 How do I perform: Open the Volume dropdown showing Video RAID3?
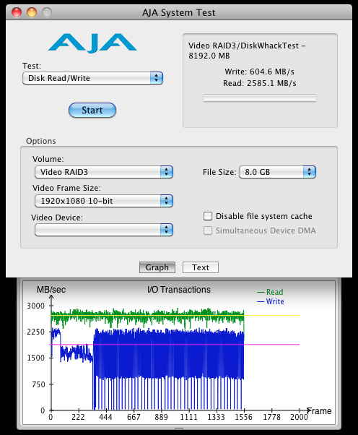click(x=104, y=172)
